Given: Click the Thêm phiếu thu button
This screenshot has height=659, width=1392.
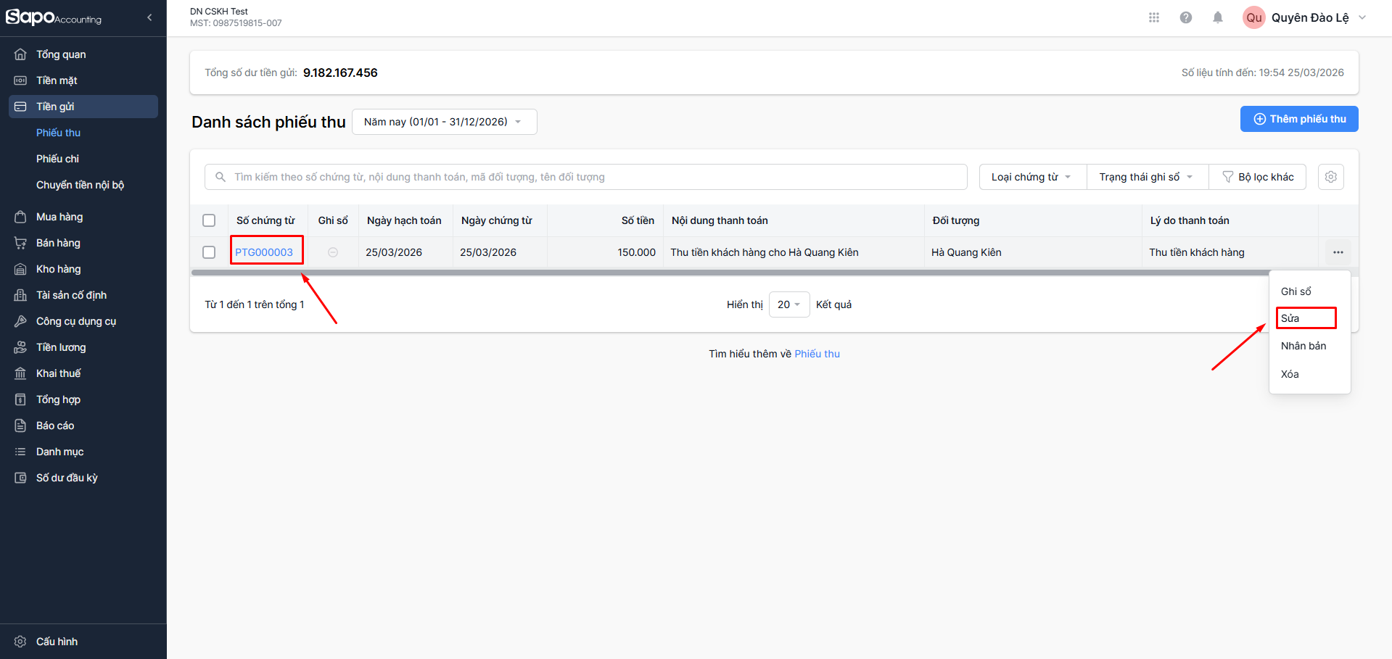Looking at the screenshot, I should [x=1299, y=119].
